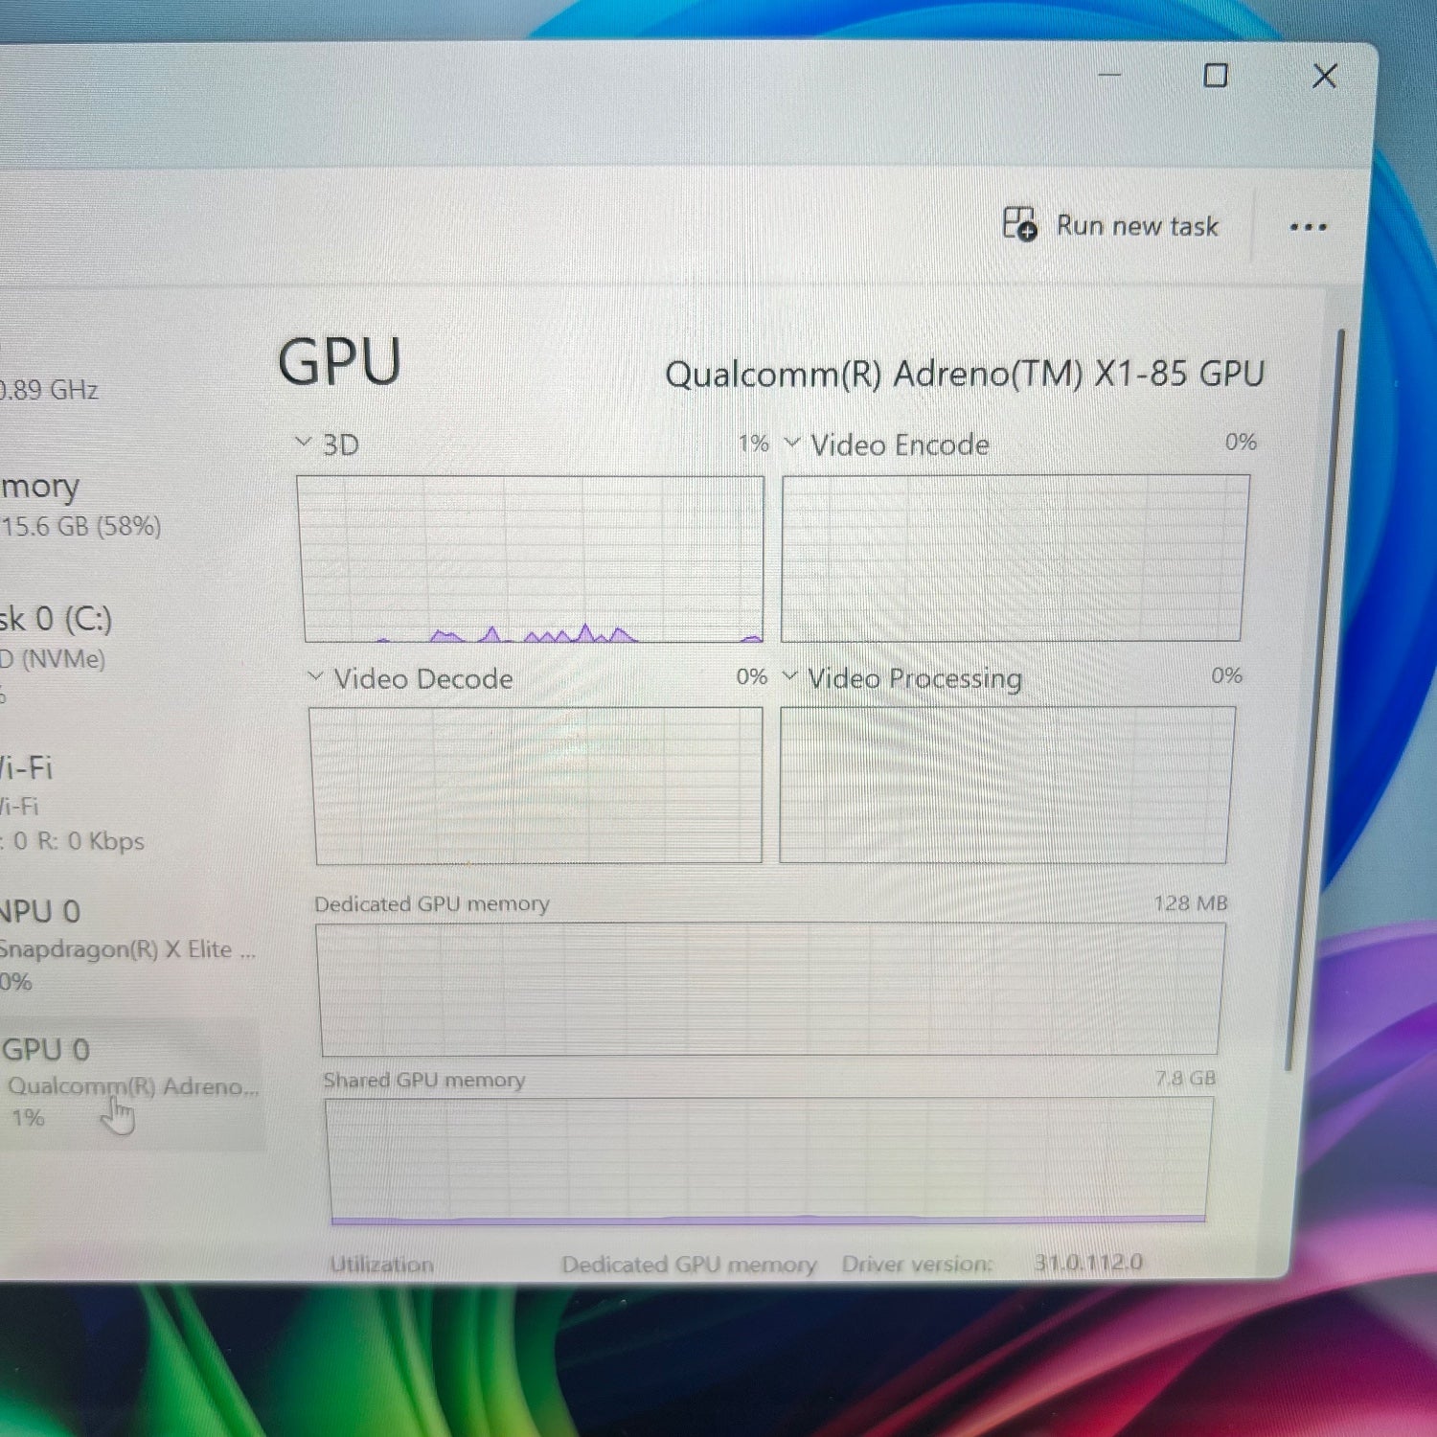Click the Run new task icon
1437x1437 pixels.
[1019, 224]
